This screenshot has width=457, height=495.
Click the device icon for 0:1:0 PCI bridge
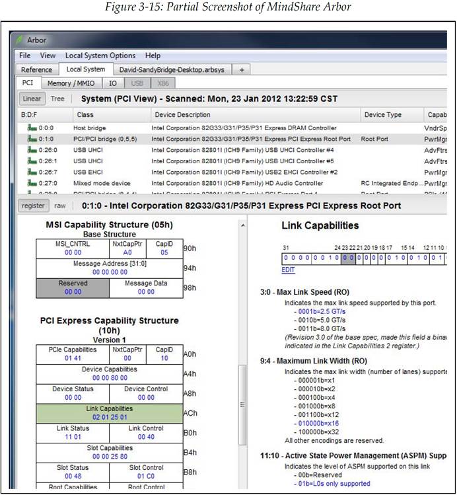tap(31, 139)
